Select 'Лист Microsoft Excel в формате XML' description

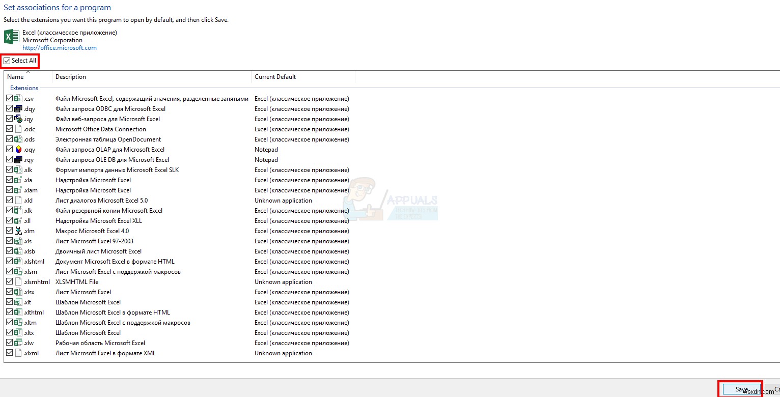(105, 353)
